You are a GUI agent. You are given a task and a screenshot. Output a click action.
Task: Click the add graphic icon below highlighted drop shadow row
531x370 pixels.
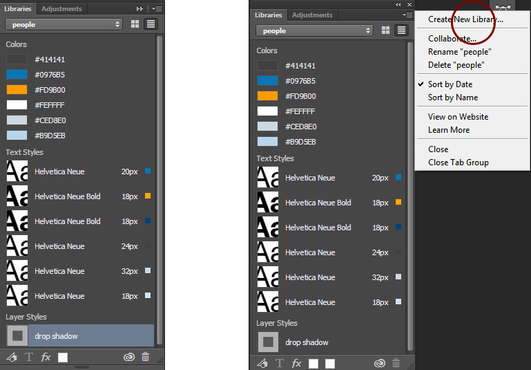(12, 357)
